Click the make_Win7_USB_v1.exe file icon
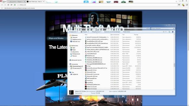This screenshot has height=106, width=189. (86, 52)
